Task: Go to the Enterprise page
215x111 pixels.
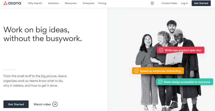Action: pos(88,3)
